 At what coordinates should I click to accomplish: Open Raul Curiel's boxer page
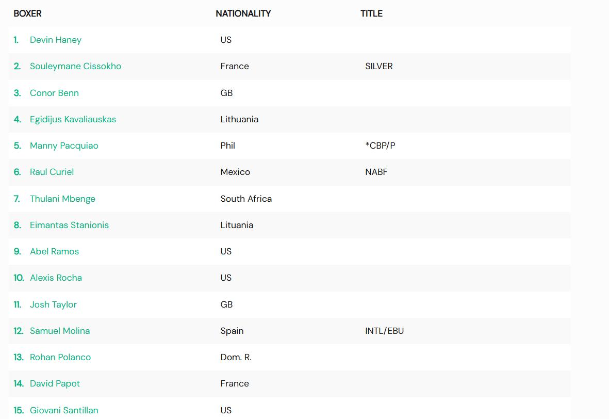pos(52,172)
